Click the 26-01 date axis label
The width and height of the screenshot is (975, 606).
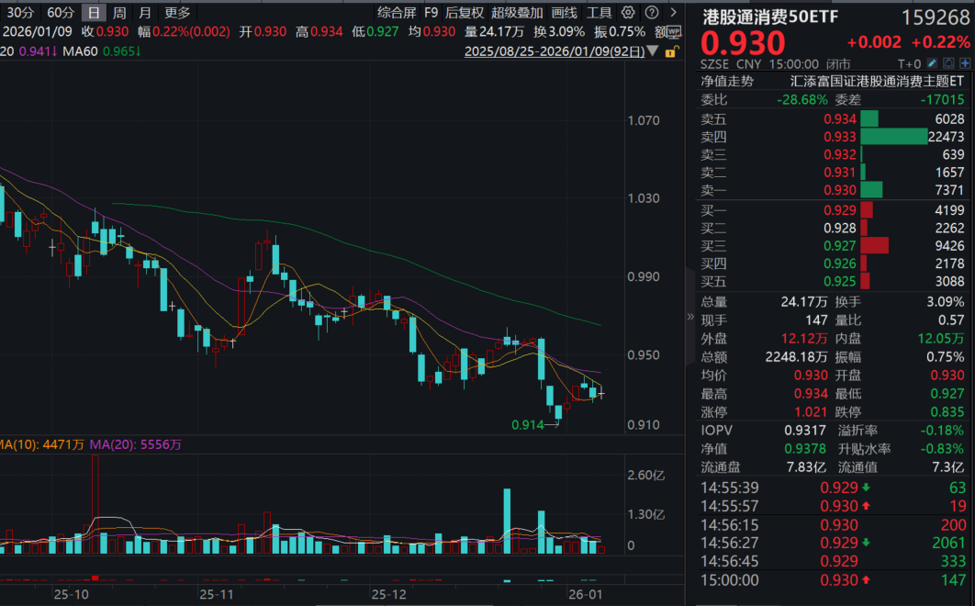click(x=586, y=594)
